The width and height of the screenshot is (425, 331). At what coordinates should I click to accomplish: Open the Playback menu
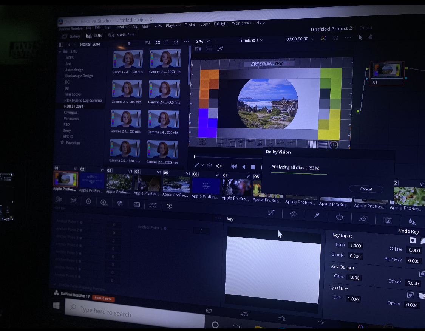point(173,25)
